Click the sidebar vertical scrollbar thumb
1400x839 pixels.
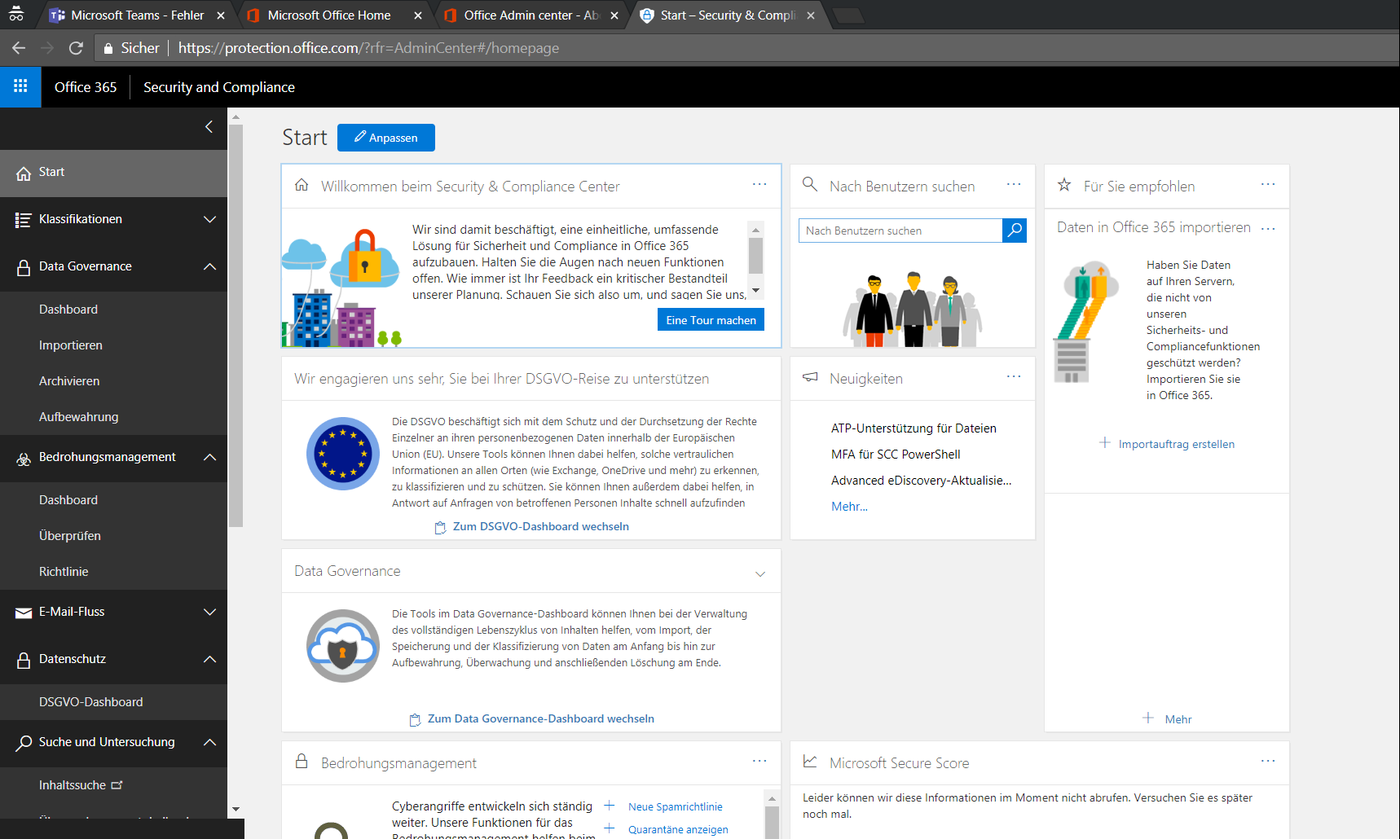[x=236, y=326]
